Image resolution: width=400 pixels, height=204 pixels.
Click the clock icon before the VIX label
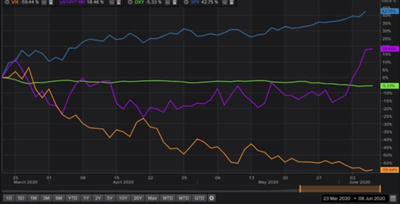click(5, 3)
